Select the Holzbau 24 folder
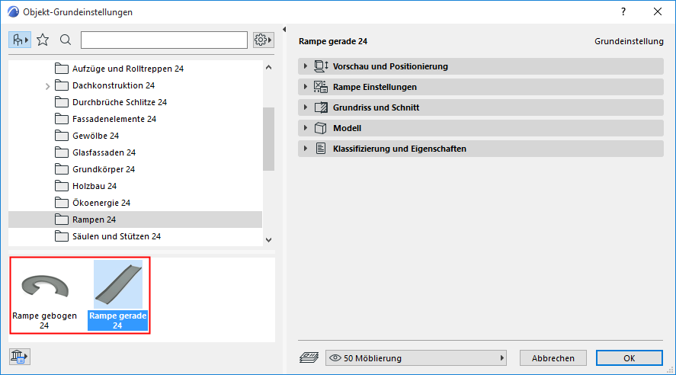676x375 pixels. [x=95, y=186]
